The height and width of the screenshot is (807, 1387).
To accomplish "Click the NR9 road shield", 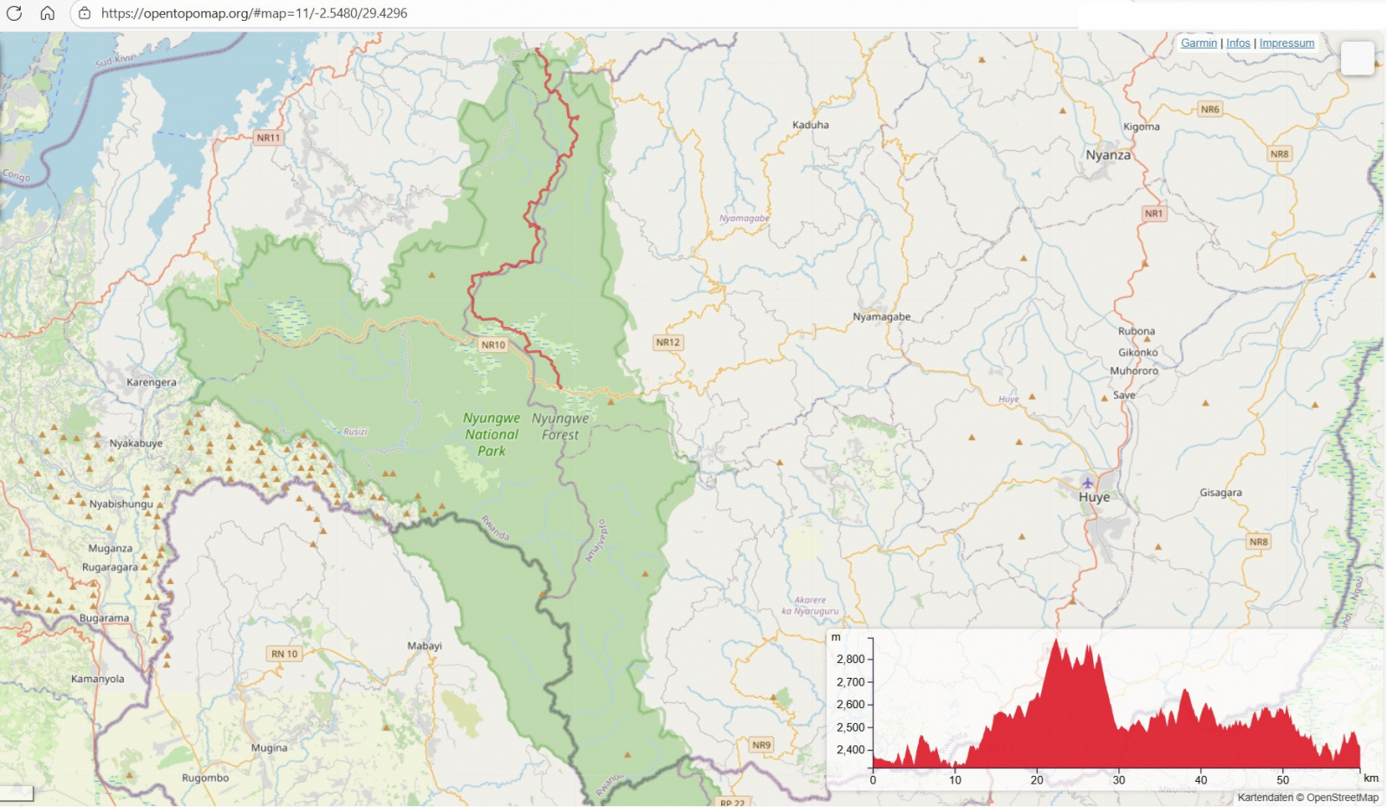I will point(761,745).
